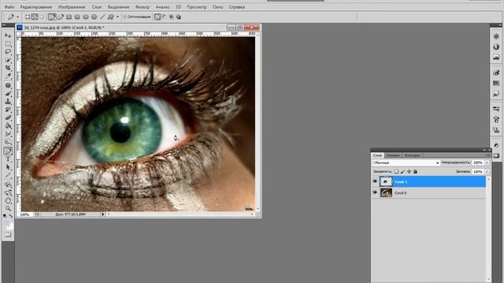
Task: Choose the Rectangle shape in the options bar
Action: coord(69,17)
